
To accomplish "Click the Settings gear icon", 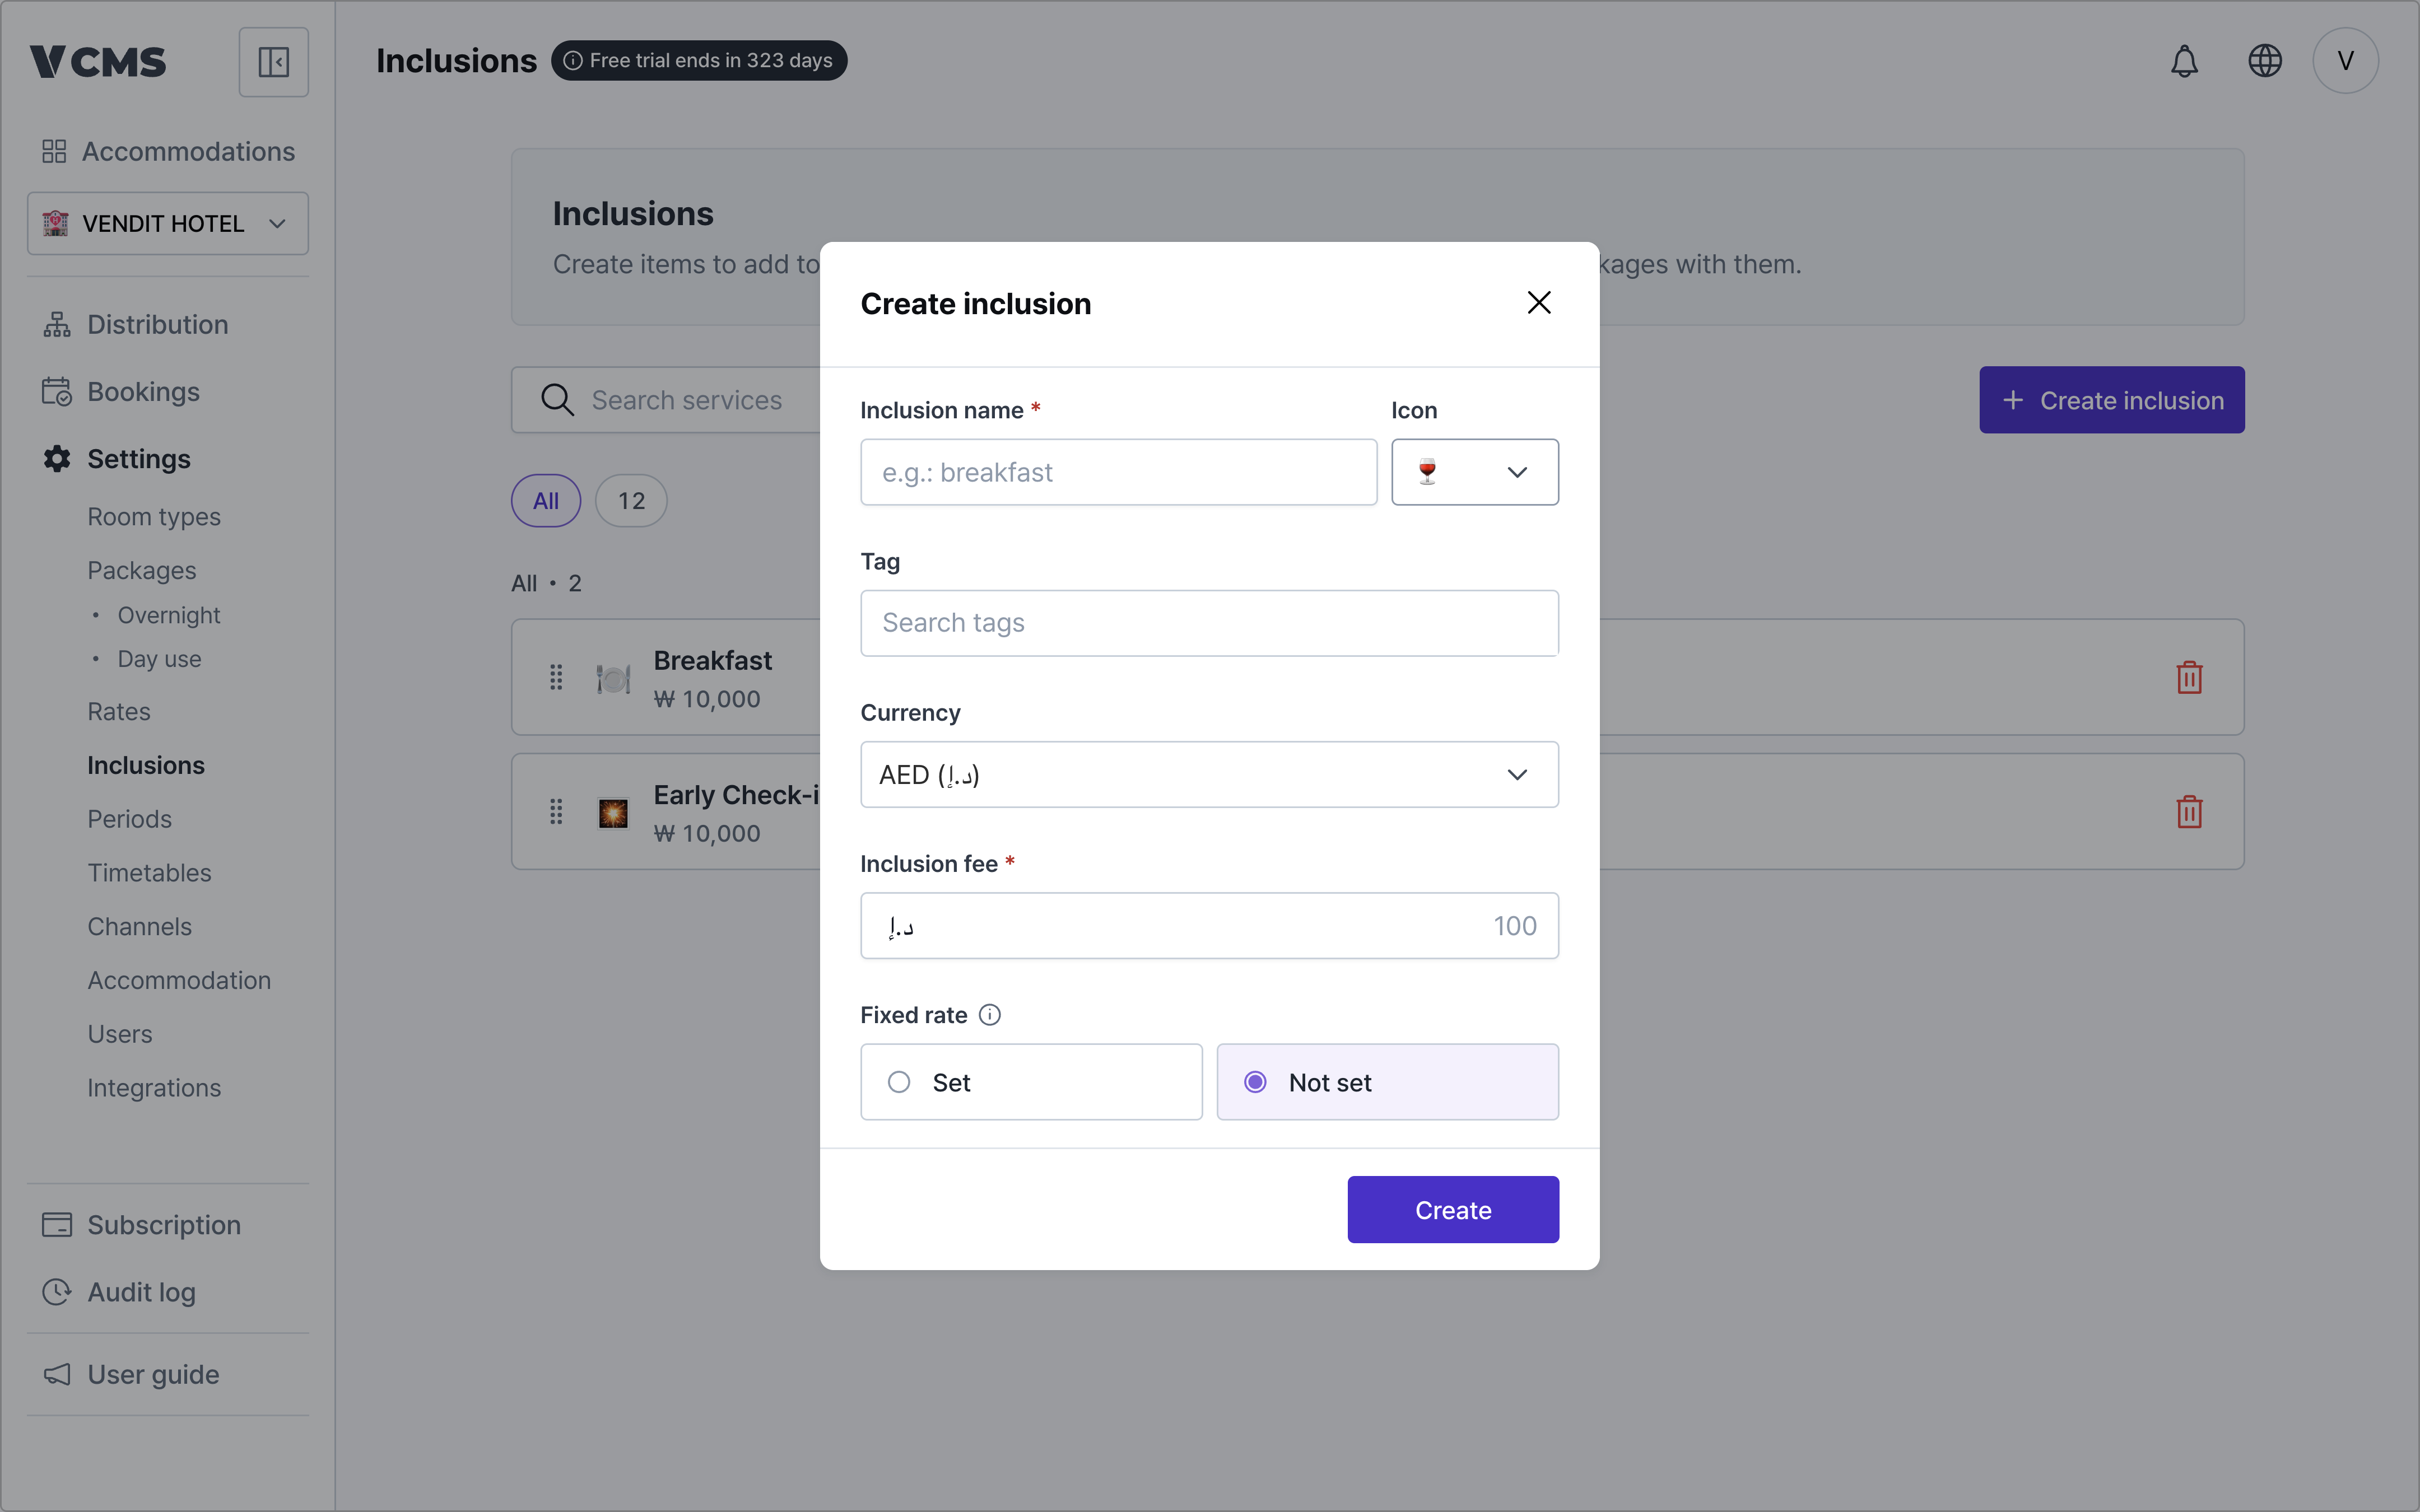I will [x=57, y=459].
